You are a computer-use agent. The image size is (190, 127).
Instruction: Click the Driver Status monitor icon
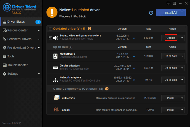[x=5, y=22]
